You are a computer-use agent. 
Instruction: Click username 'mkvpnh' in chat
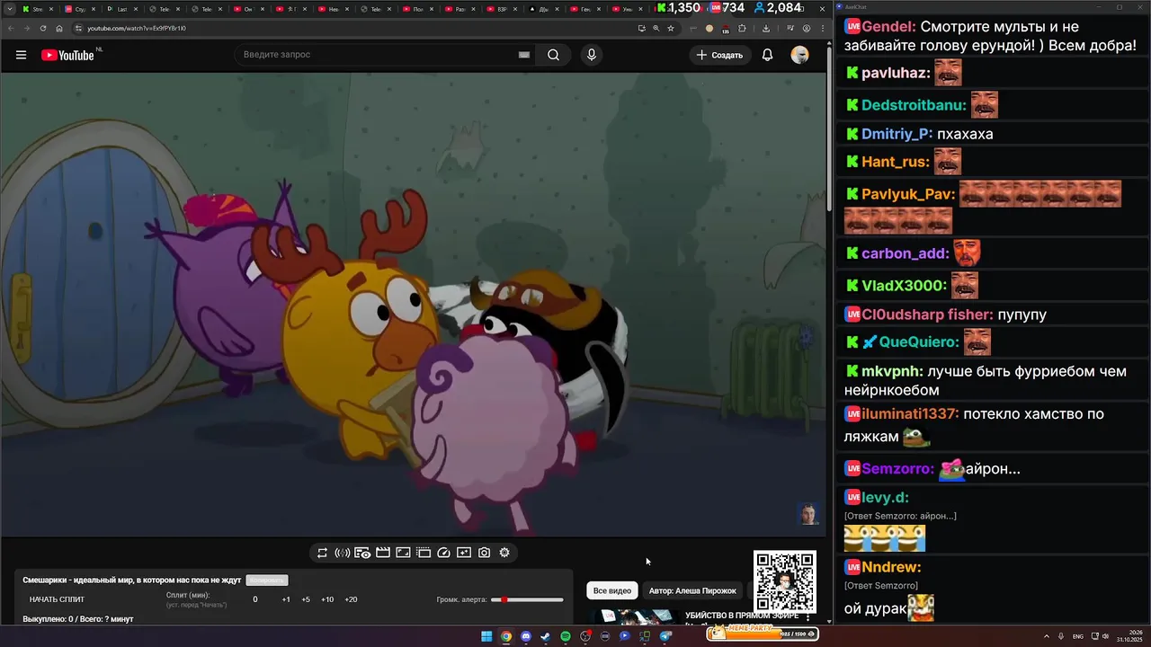click(x=892, y=371)
